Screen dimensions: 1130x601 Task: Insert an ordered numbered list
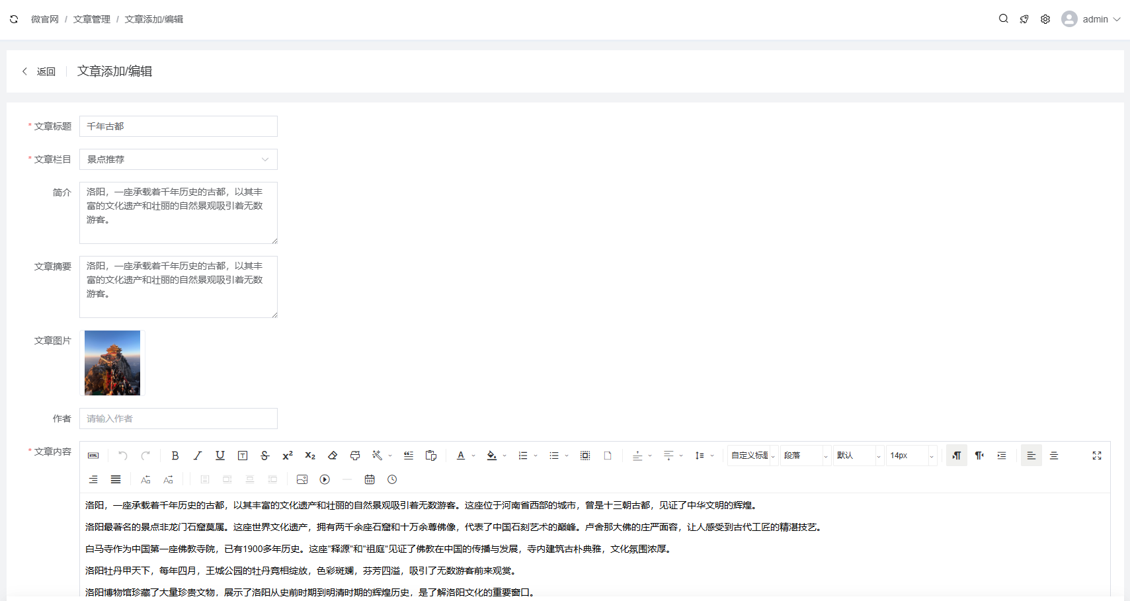tap(523, 456)
